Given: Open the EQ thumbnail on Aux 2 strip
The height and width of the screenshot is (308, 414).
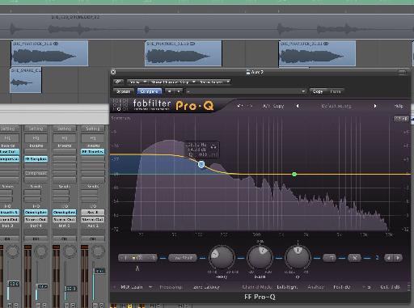Looking at the screenshot, I should [92, 138].
